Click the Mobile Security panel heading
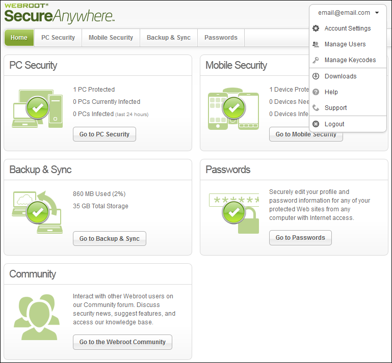392x363 pixels. (x=236, y=65)
